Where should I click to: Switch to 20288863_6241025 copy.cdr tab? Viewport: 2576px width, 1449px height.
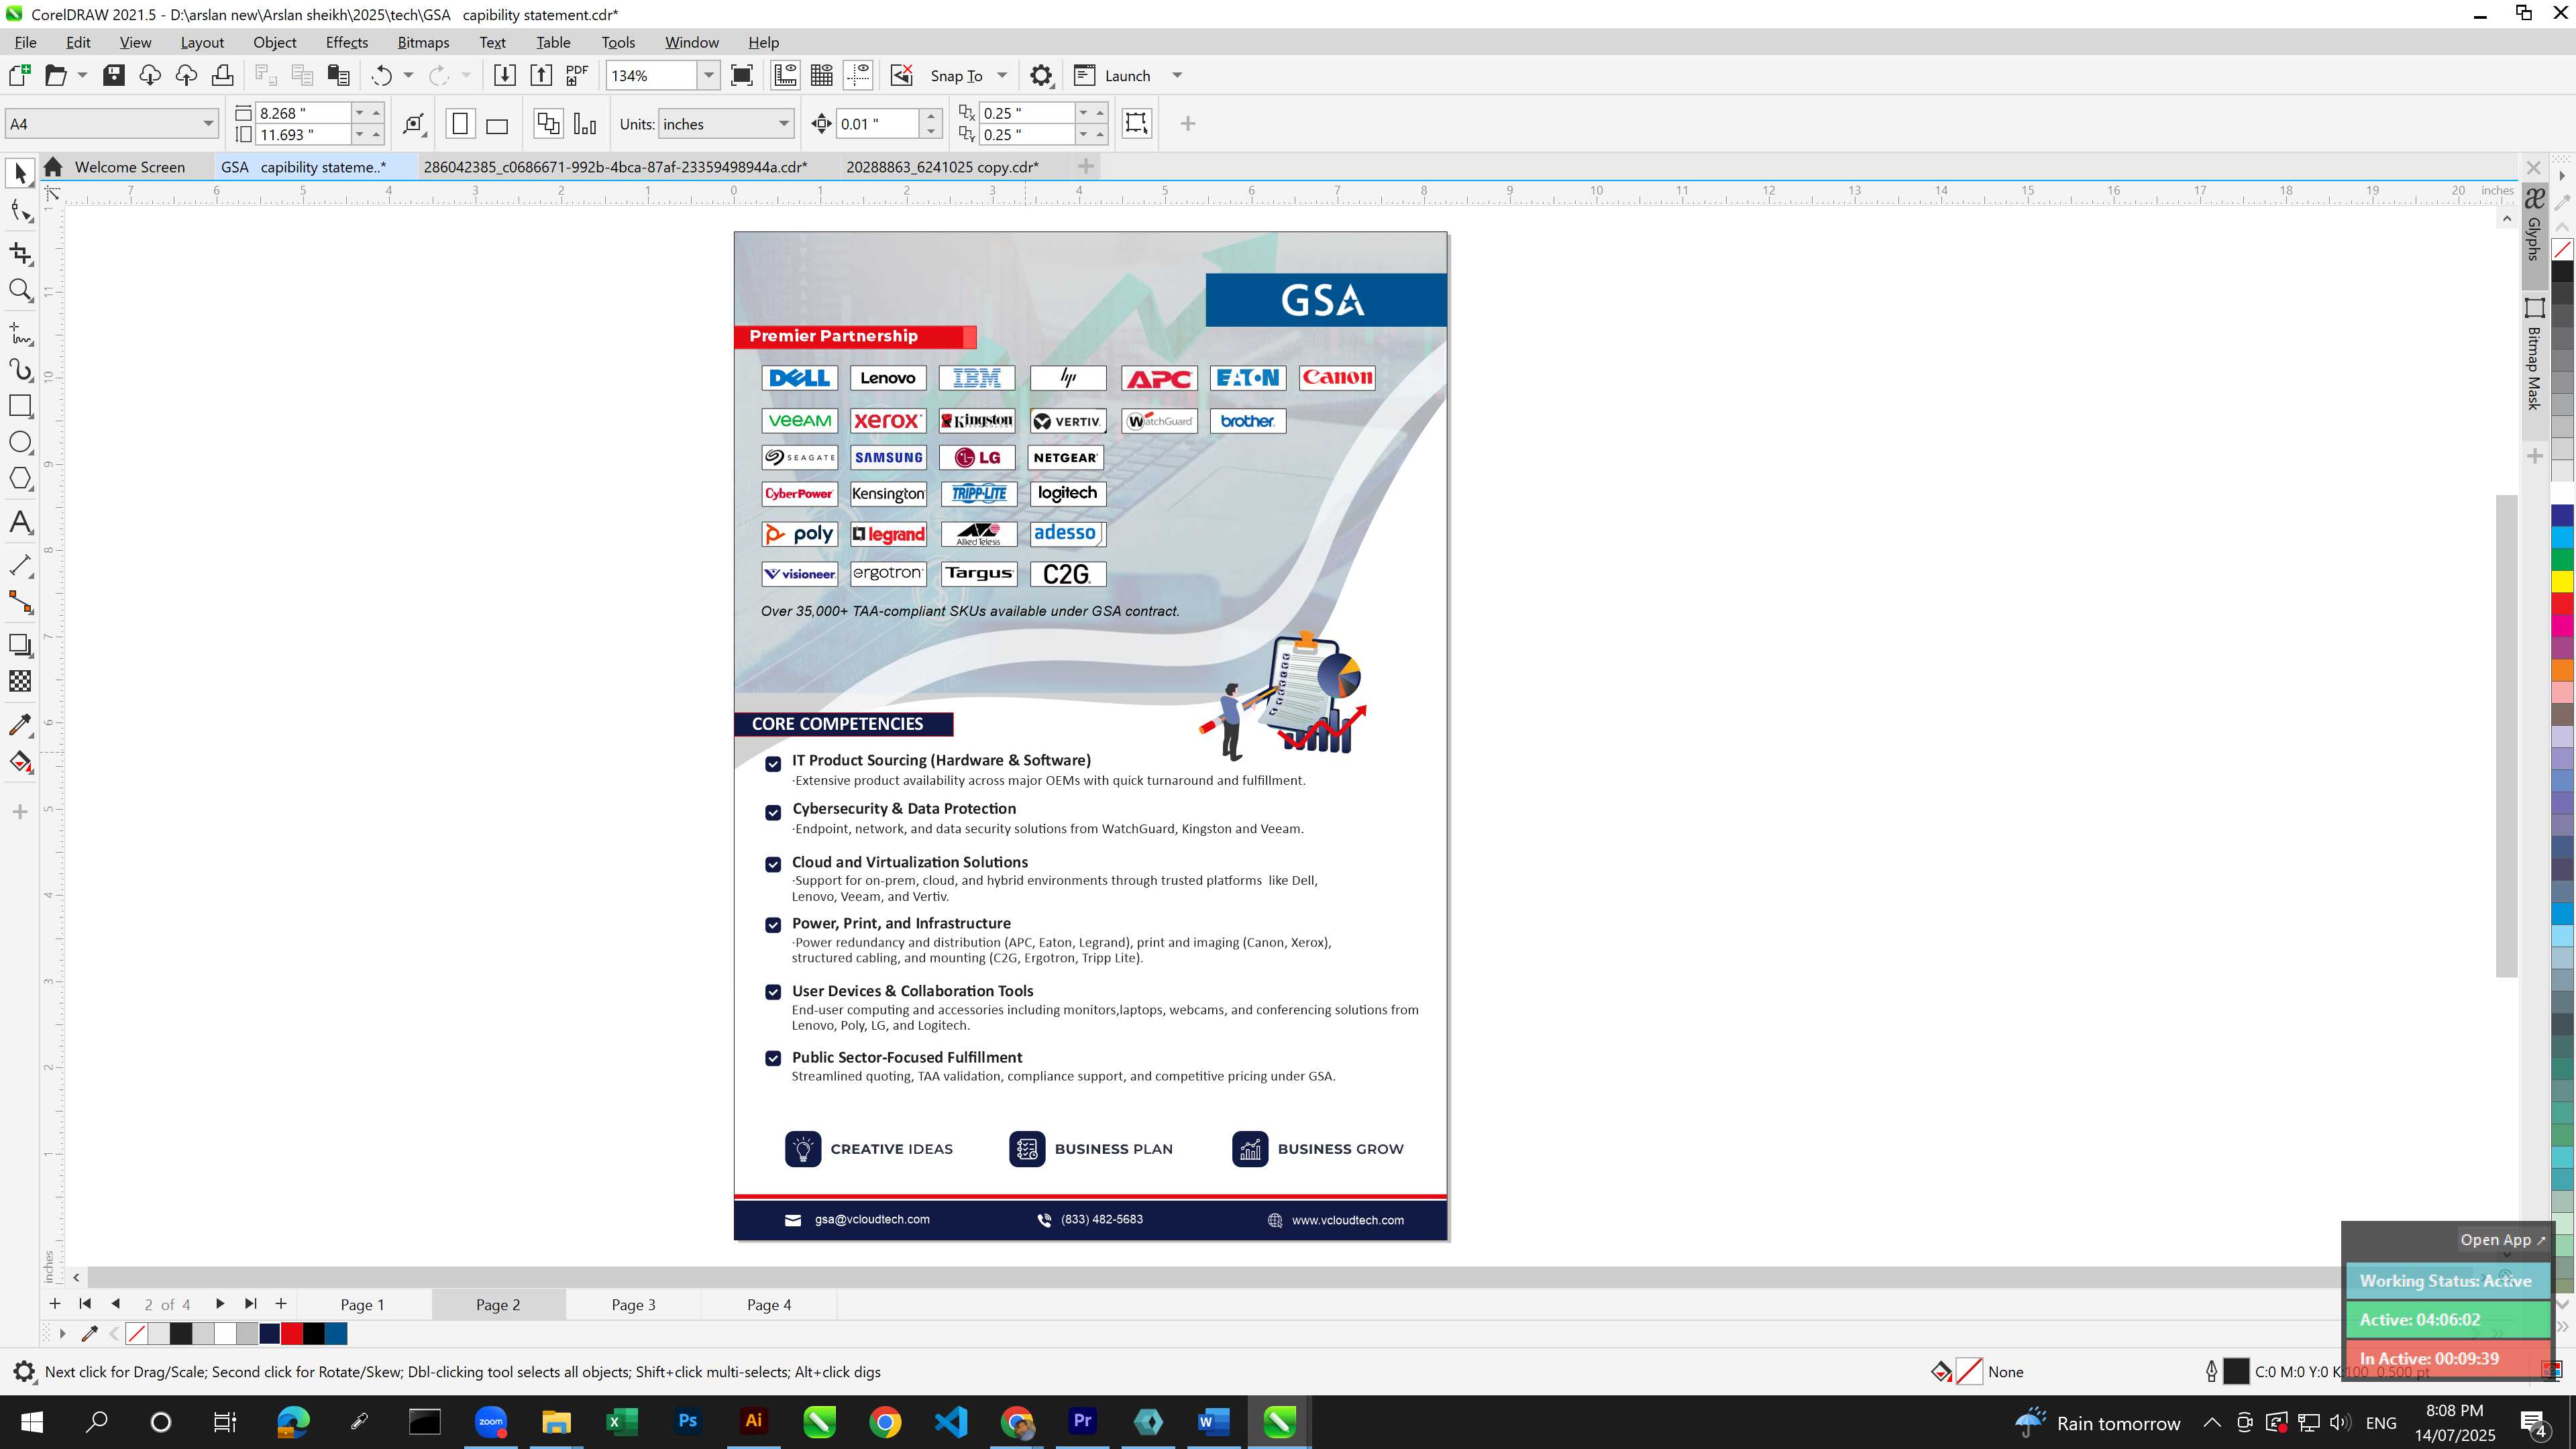click(x=942, y=167)
